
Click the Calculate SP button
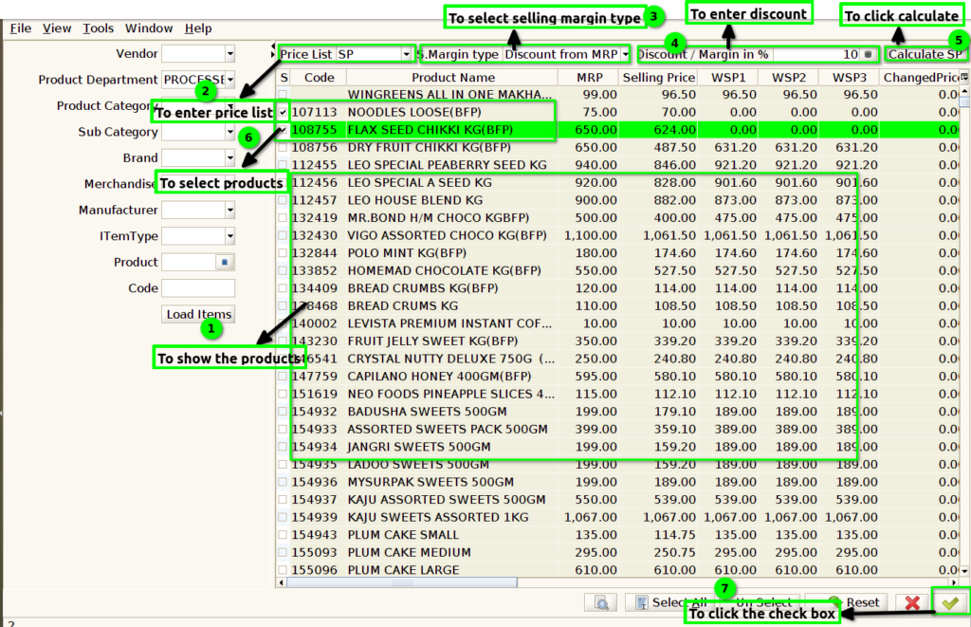(925, 54)
